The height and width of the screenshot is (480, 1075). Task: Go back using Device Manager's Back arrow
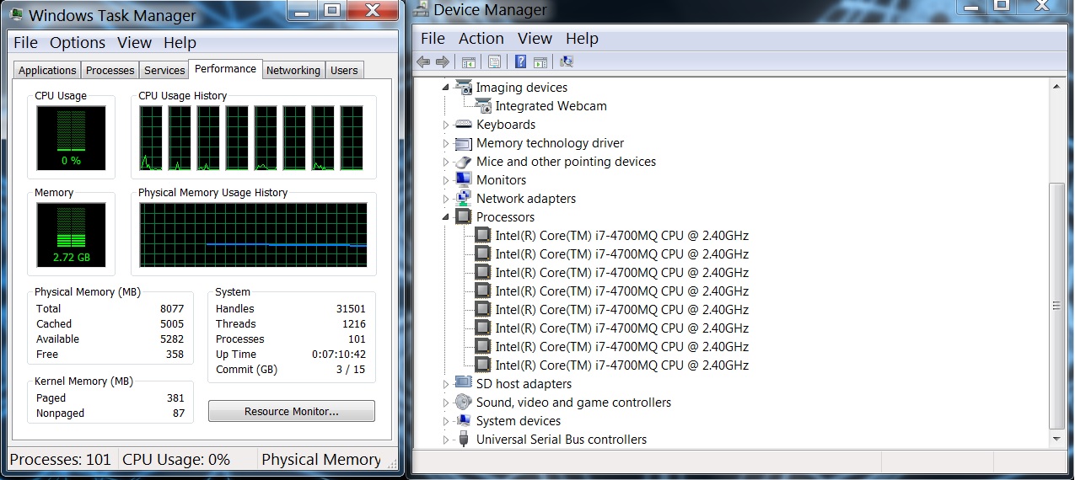point(423,61)
